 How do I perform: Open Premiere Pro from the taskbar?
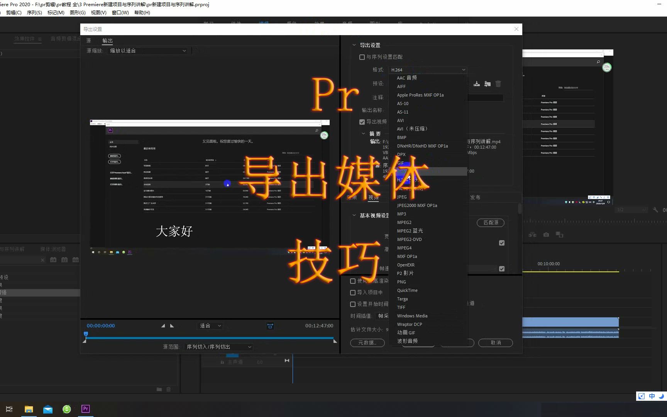(86, 409)
